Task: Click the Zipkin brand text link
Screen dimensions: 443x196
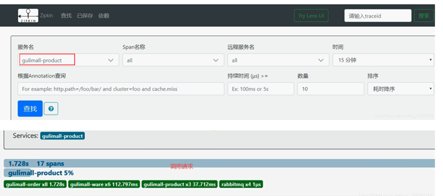Action: (x=46, y=15)
